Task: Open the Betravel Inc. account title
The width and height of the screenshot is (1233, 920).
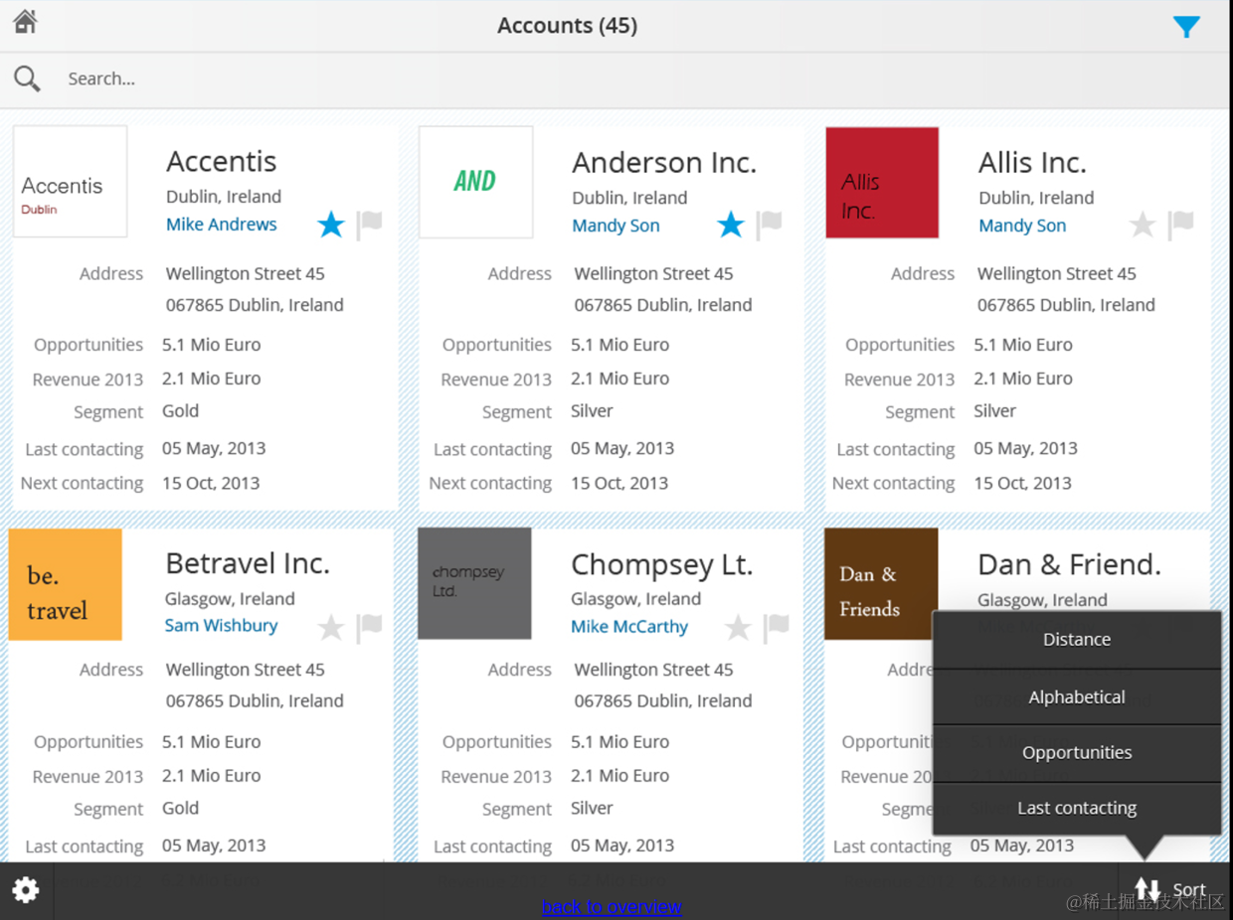Action: 248,563
